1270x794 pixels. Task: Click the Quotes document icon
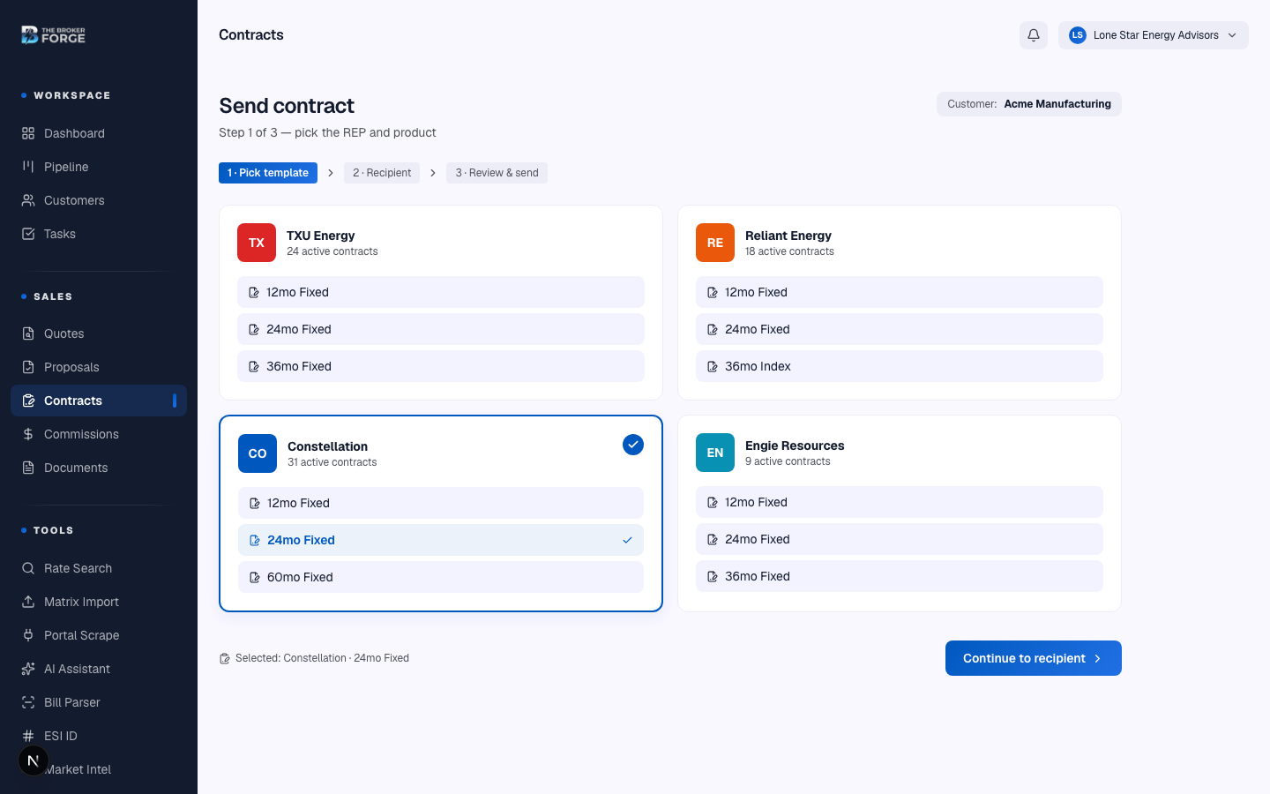pyautogui.click(x=28, y=333)
